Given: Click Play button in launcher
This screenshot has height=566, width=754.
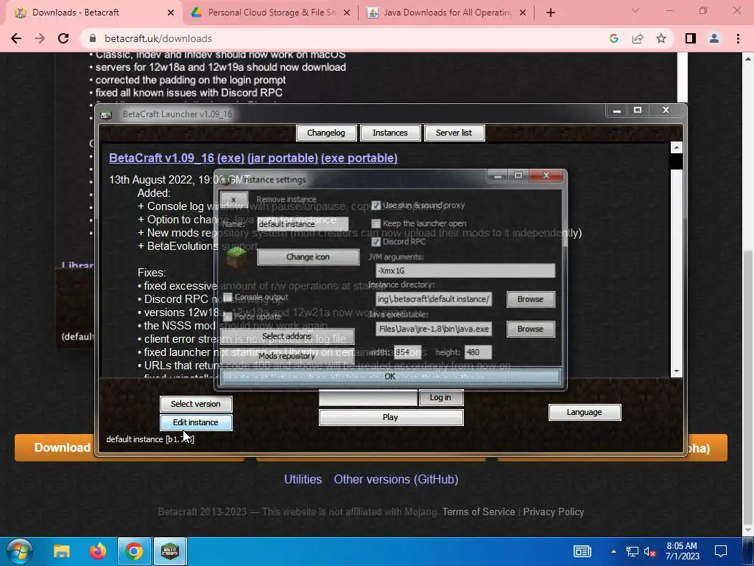Looking at the screenshot, I should pos(390,417).
